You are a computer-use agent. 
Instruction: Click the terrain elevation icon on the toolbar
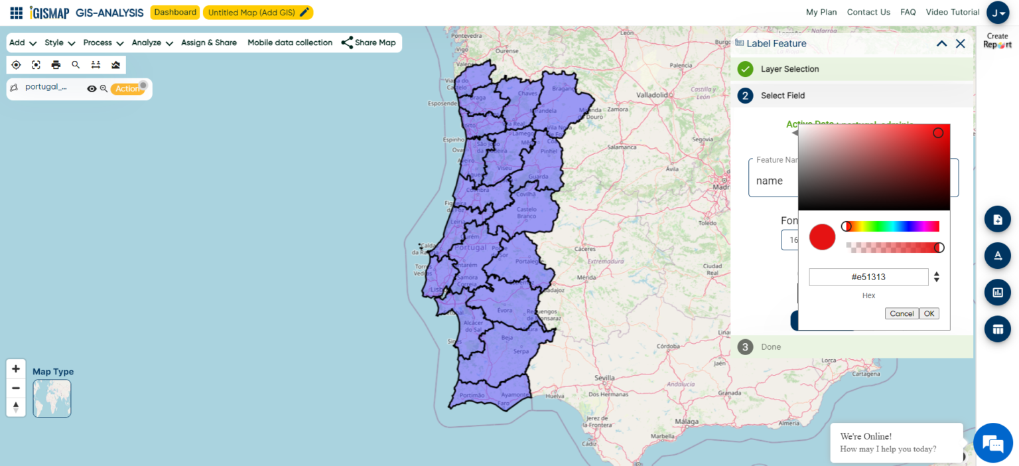pos(116,64)
